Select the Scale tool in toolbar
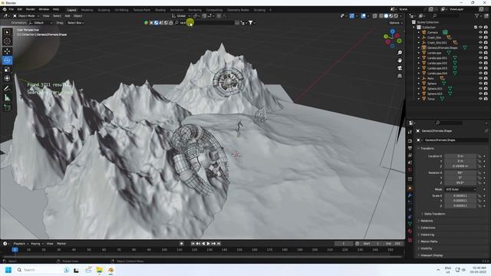Screen dimensions: 491x276 point(7,69)
